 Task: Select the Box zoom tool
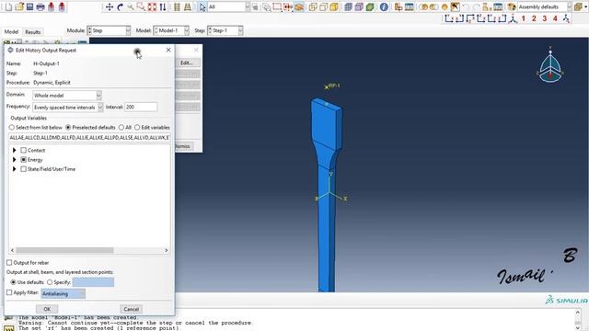click(141, 6)
